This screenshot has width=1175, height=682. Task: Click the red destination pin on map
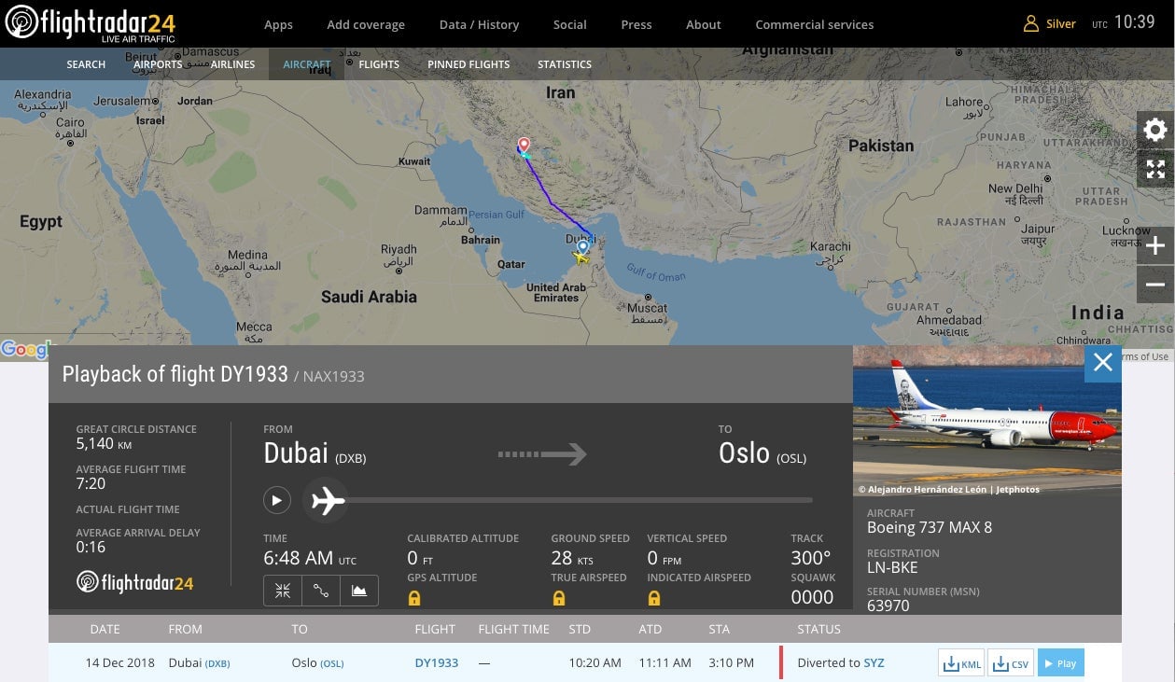(x=524, y=145)
